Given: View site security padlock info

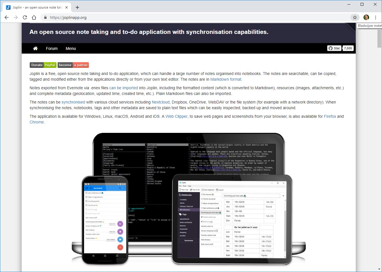Looking at the screenshot, I should coord(45,17).
